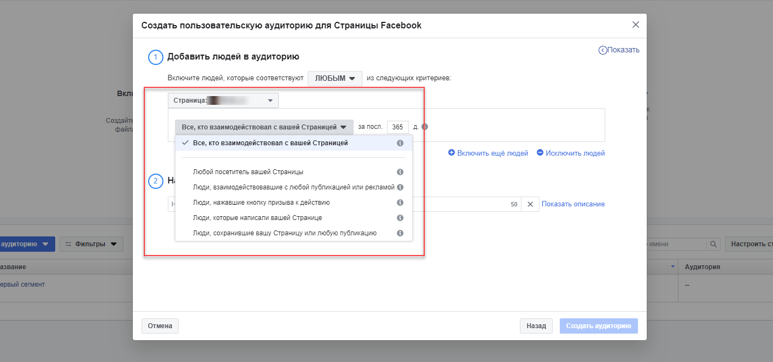773x362 pixels.
Task: Collapse the 'Все, кто взаимодействовал' dropdown button
Action: (x=264, y=127)
